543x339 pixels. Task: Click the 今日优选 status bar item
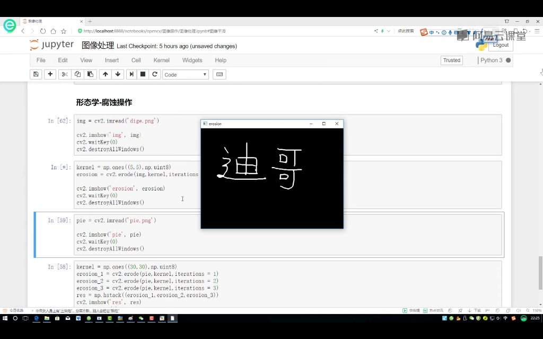[13, 310]
